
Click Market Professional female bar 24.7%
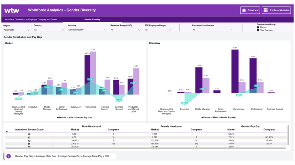point(87,75)
